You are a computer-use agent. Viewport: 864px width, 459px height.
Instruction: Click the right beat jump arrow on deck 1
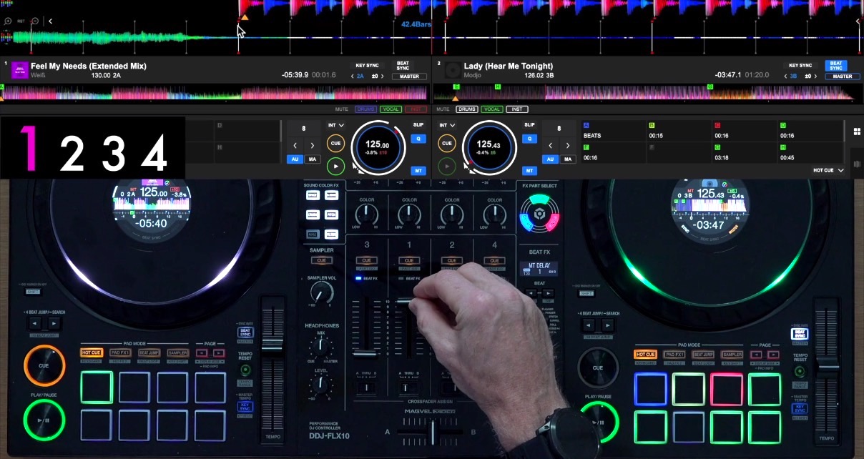click(313, 145)
